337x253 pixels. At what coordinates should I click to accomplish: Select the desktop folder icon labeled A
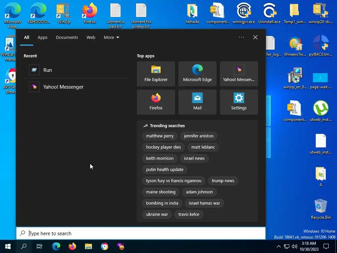coord(321,177)
